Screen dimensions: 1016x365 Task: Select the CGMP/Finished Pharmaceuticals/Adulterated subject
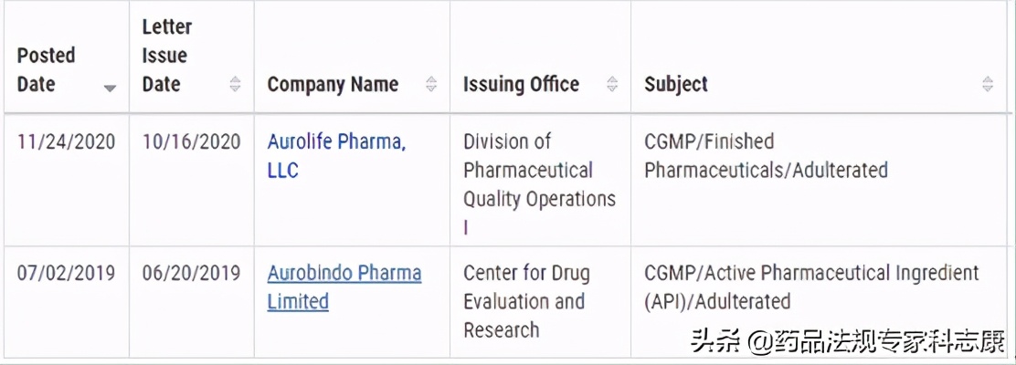click(766, 155)
